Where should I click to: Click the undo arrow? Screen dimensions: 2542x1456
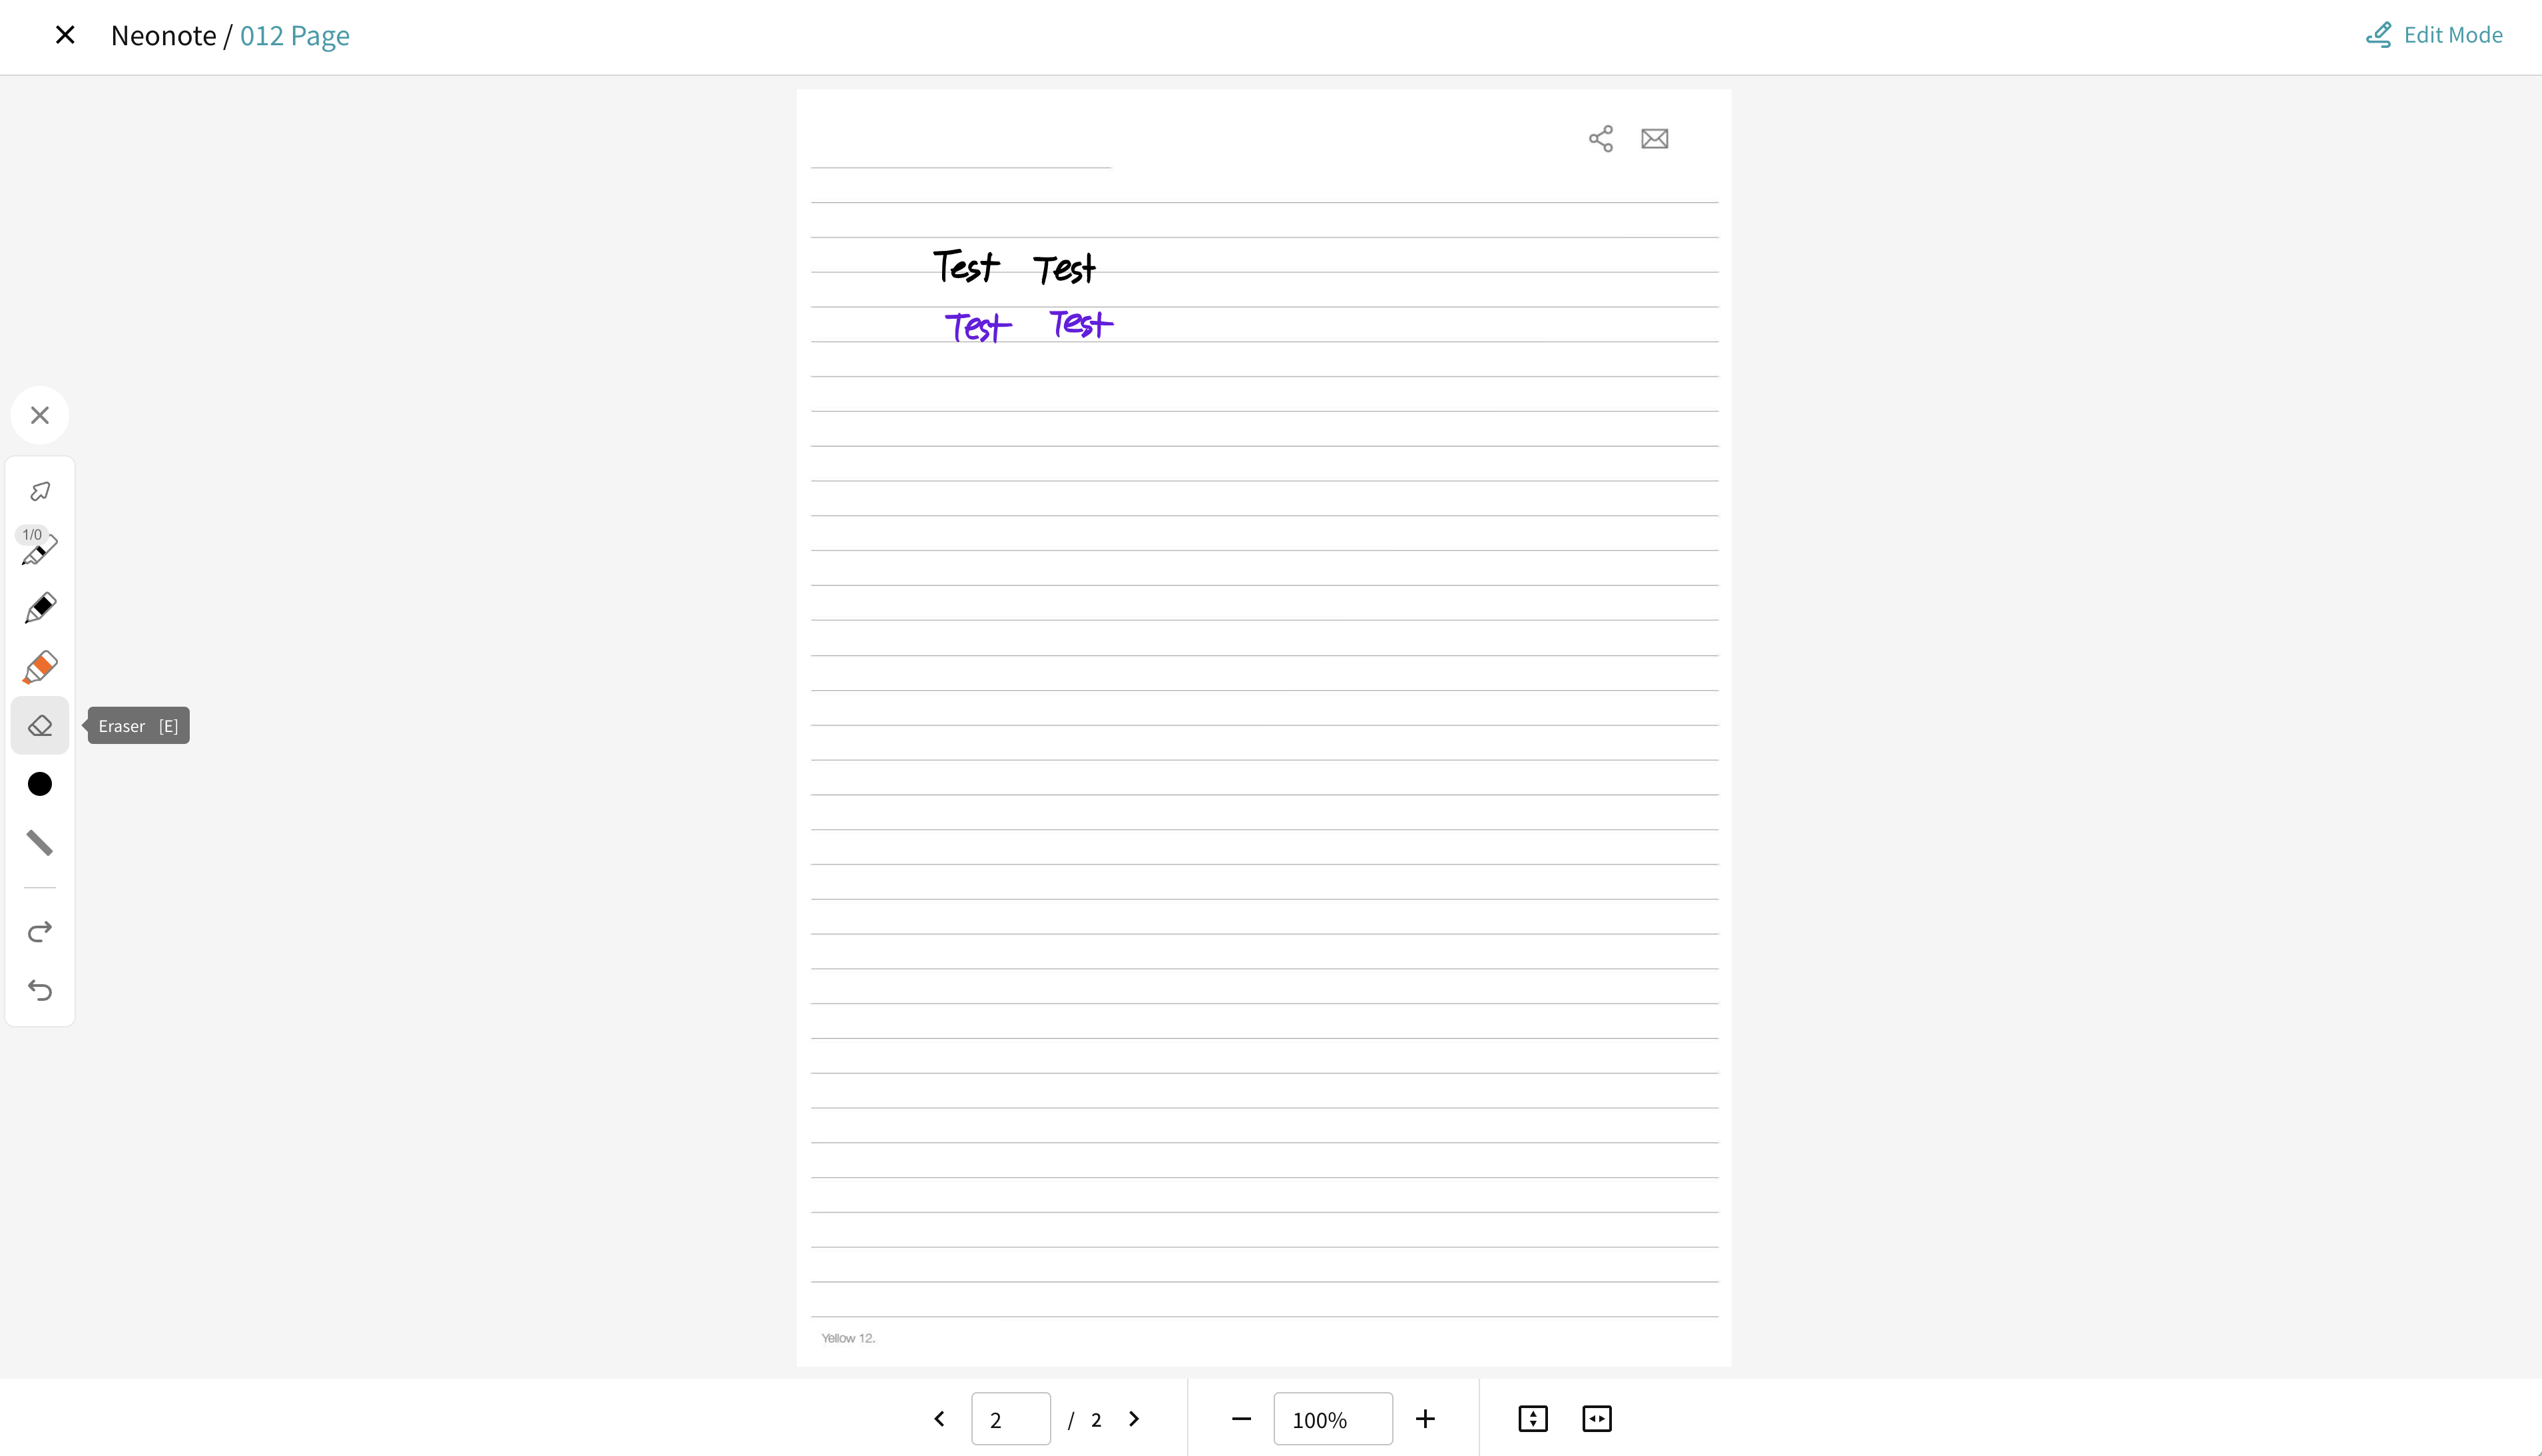click(x=40, y=990)
